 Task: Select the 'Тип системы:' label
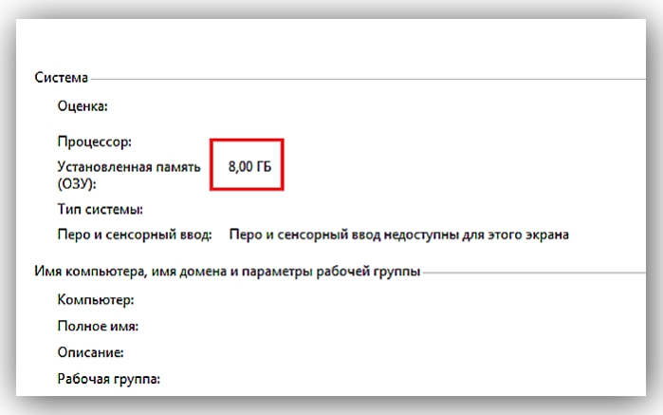click(x=100, y=209)
